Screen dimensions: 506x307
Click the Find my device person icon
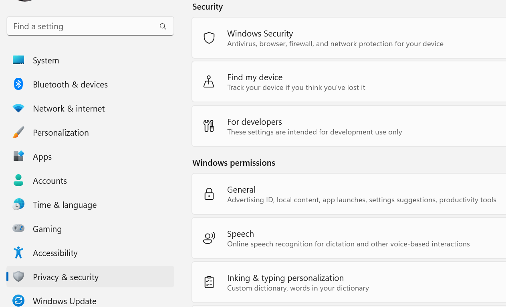(x=209, y=81)
